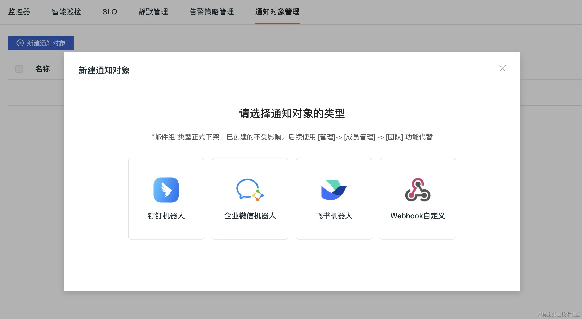The height and width of the screenshot is (319, 582).
Task: Choose the 钉钉机器人 label
Action: click(166, 216)
